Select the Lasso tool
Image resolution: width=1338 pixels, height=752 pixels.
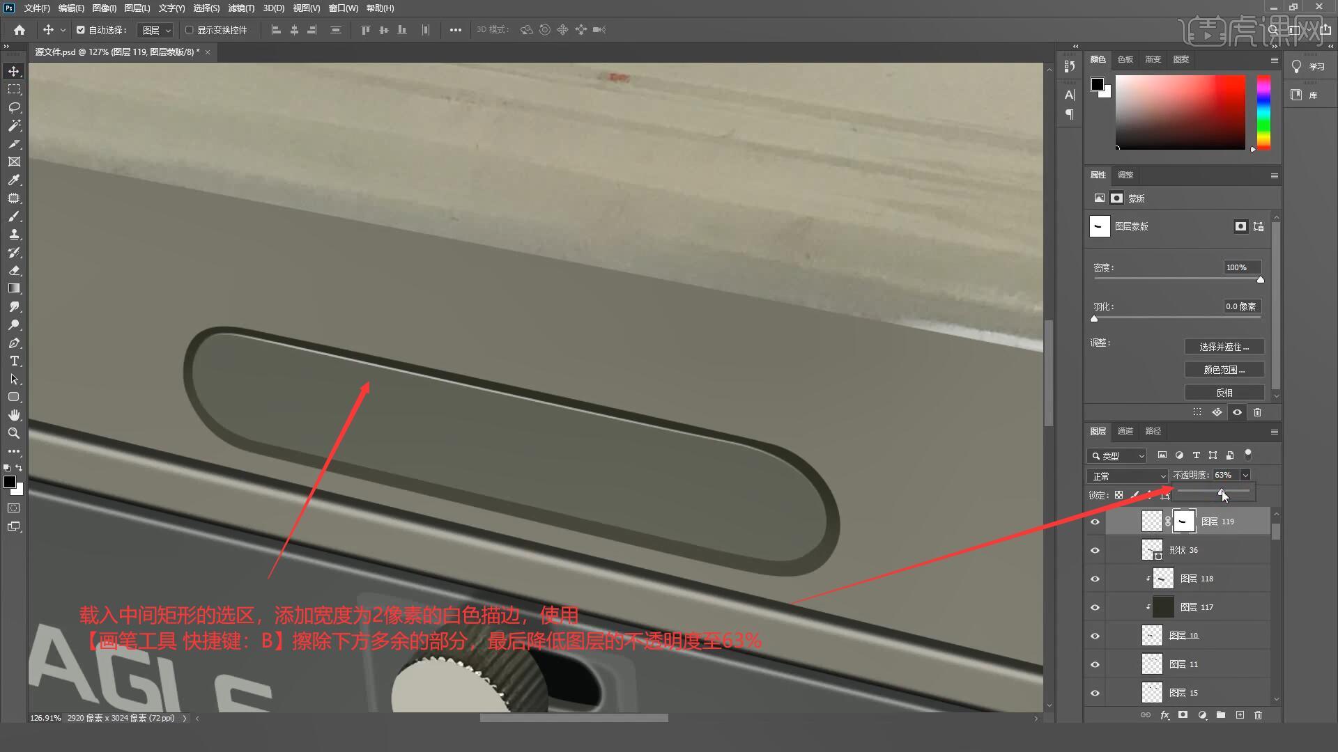[x=14, y=108]
